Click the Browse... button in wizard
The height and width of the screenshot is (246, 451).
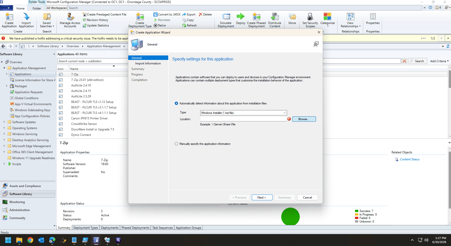coord(304,119)
